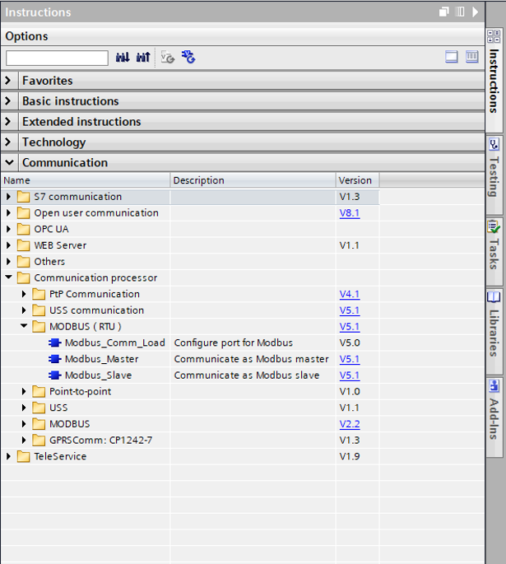This screenshot has width=506, height=564.
Task: Click the search up arrow icon
Action: 143,57
